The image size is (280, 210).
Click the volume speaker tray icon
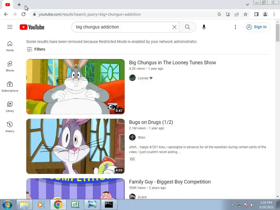[x=252, y=205]
